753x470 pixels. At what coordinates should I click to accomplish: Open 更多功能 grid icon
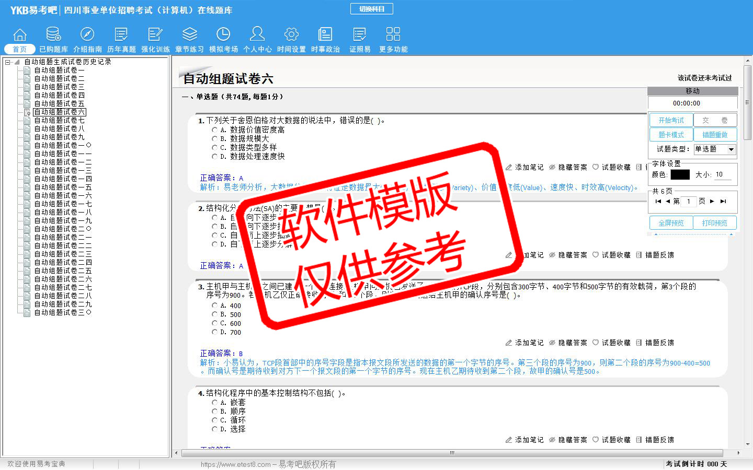pyautogui.click(x=393, y=35)
